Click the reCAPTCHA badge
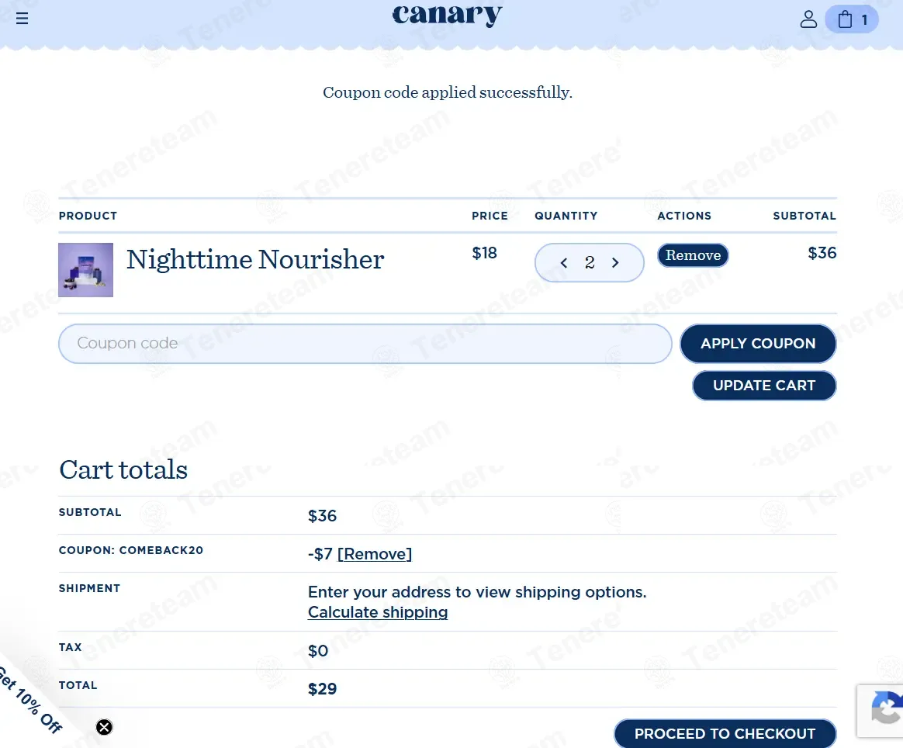The height and width of the screenshot is (748, 903). click(x=881, y=711)
